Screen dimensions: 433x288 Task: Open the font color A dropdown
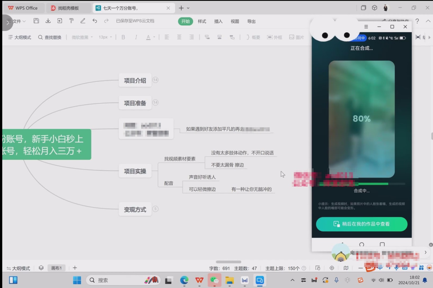151,37
